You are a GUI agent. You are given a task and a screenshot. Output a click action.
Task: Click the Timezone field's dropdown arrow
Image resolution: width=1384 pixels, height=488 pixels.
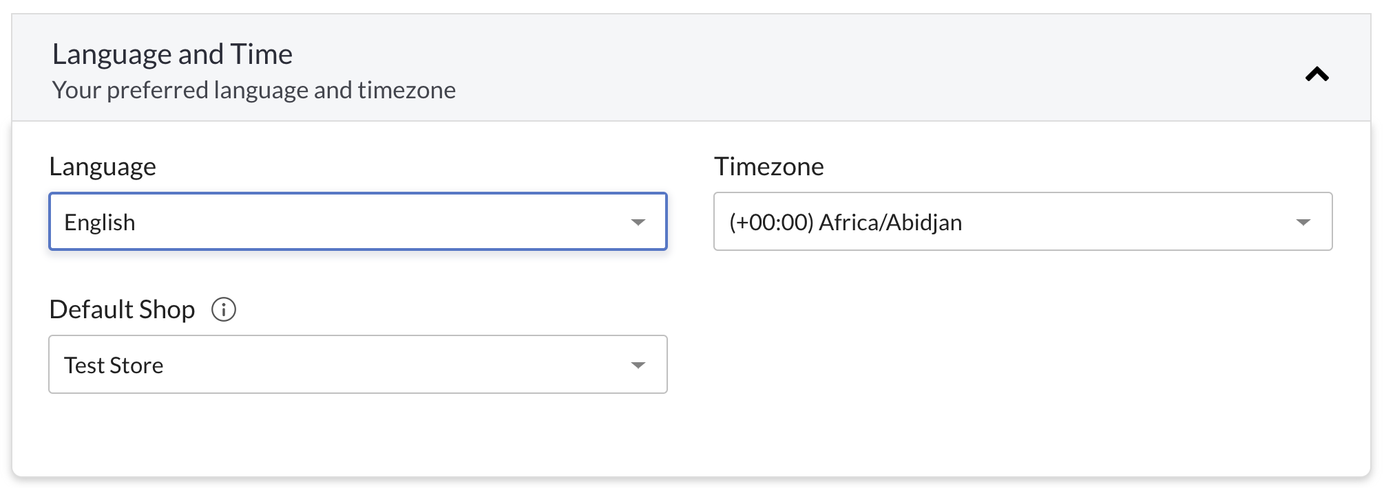(1303, 222)
